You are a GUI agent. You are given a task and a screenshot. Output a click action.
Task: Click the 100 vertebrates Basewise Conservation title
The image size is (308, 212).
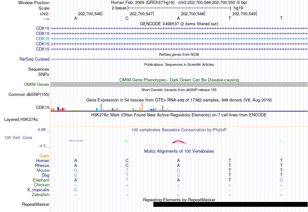coord(179,130)
